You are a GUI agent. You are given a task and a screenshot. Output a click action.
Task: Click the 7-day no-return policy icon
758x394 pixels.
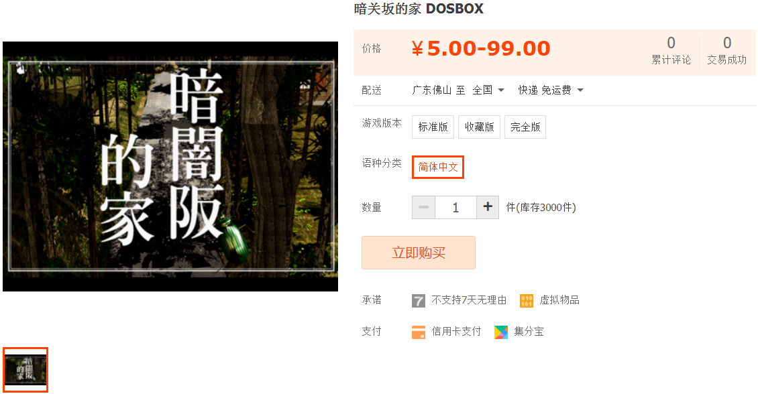[418, 301]
